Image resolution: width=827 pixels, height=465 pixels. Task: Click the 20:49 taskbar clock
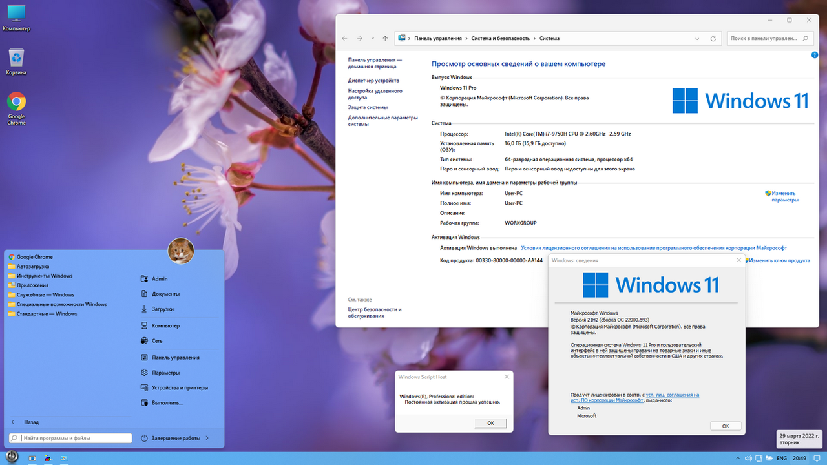pyautogui.click(x=800, y=458)
